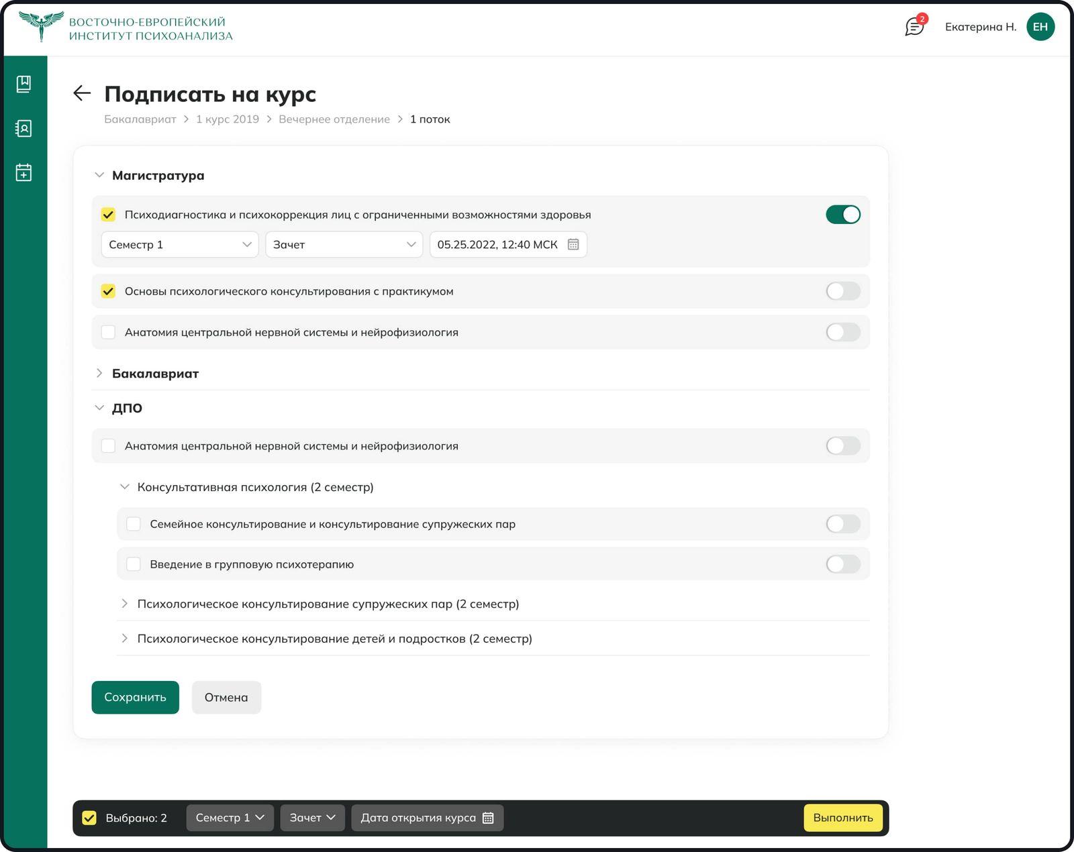The image size is (1074, 852).
Task: Click the EH user avatar
Action: click(1040, 27)
